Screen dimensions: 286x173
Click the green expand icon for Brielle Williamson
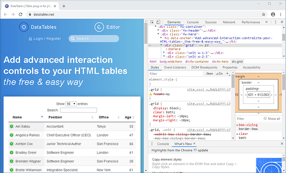coord(12,170)
